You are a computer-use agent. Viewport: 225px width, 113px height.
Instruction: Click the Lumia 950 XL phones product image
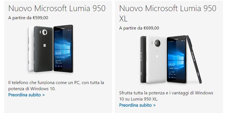coord(171,60)
